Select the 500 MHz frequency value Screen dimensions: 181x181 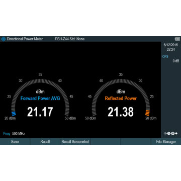click(19, 134)
